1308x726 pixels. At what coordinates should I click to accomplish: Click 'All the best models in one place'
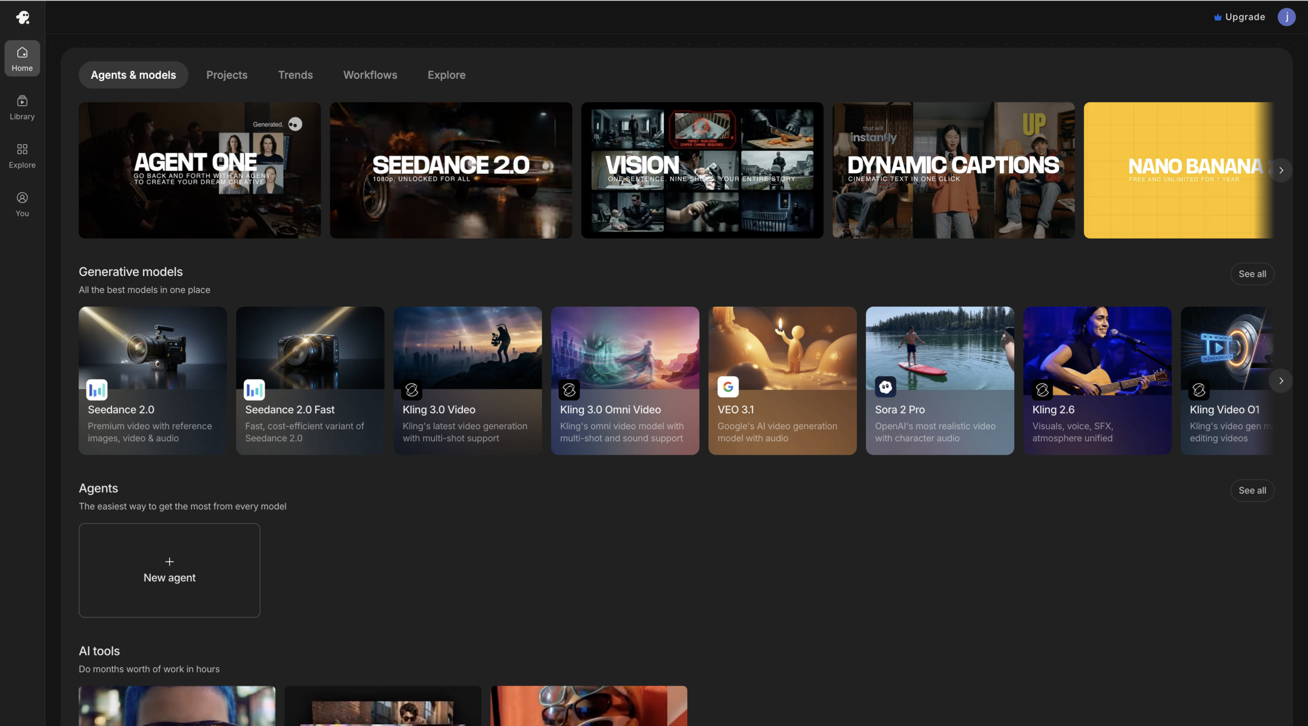(145, 290)
